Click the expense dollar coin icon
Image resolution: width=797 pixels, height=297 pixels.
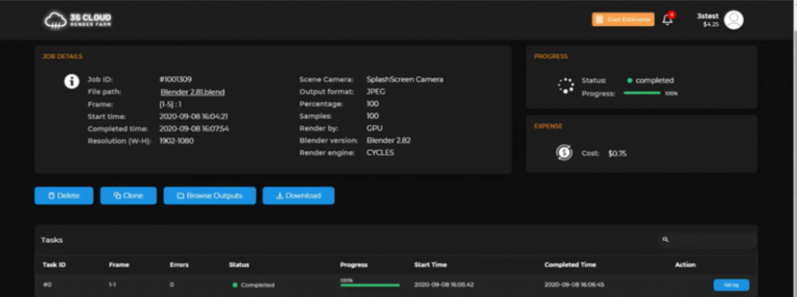pos(564,153)
